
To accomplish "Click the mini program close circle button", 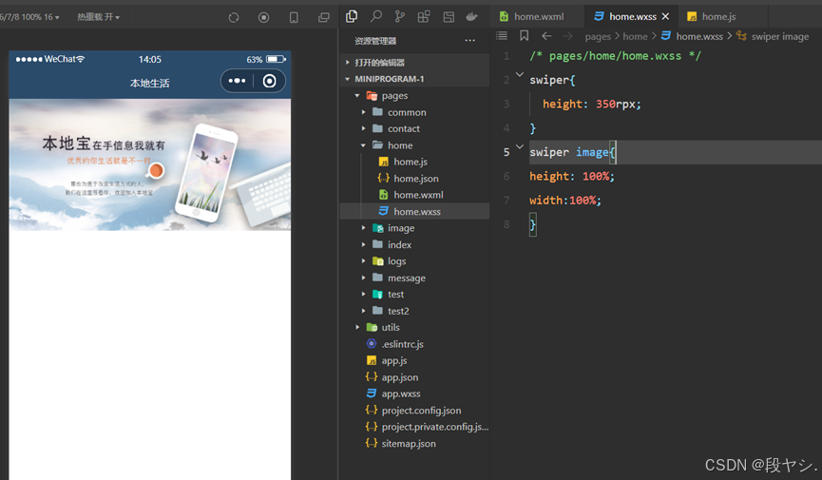I will click(270, 81).
